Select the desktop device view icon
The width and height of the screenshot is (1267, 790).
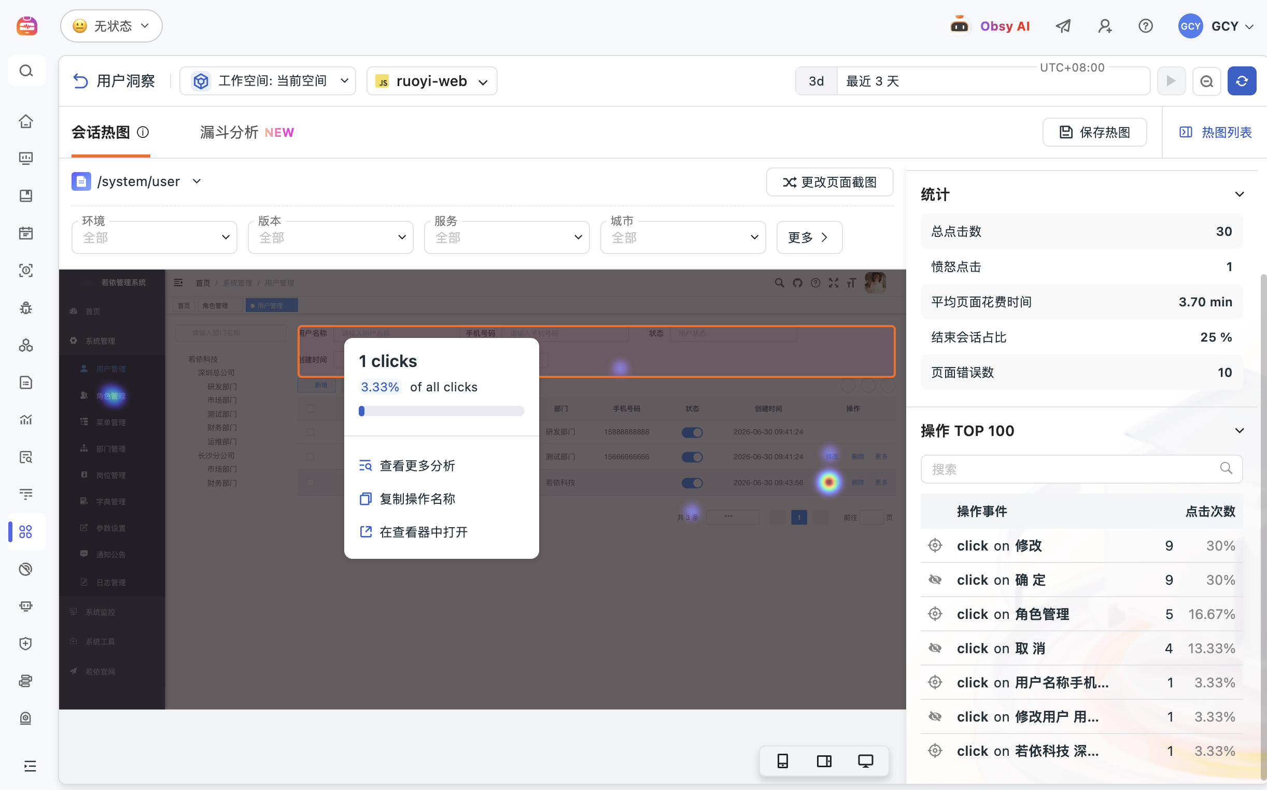pos(865,761)
